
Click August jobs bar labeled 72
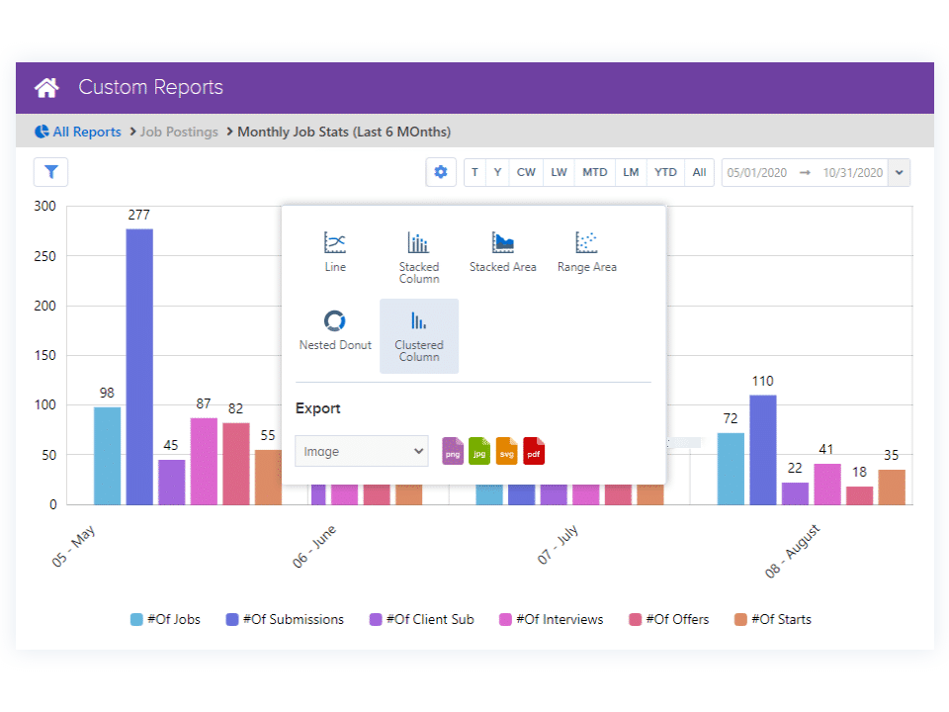[x=731, y=469]
